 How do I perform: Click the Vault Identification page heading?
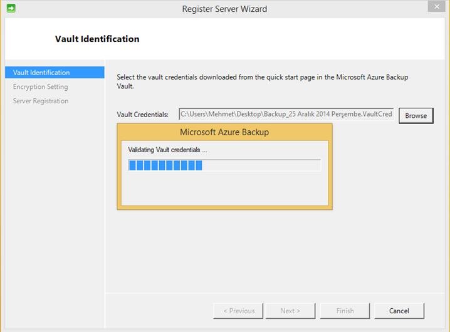pyautogui.click(x=97, y=39)
